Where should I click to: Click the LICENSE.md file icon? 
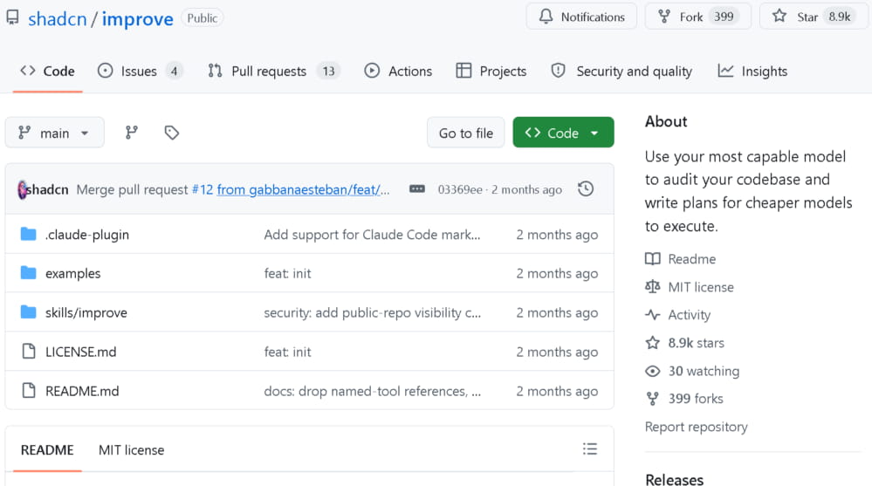click(28, 352)
